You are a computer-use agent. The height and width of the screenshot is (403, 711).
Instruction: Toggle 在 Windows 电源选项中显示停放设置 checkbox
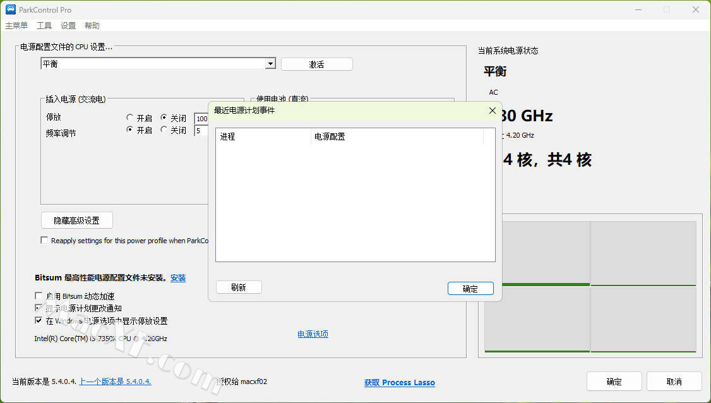[x=39, y=321]
